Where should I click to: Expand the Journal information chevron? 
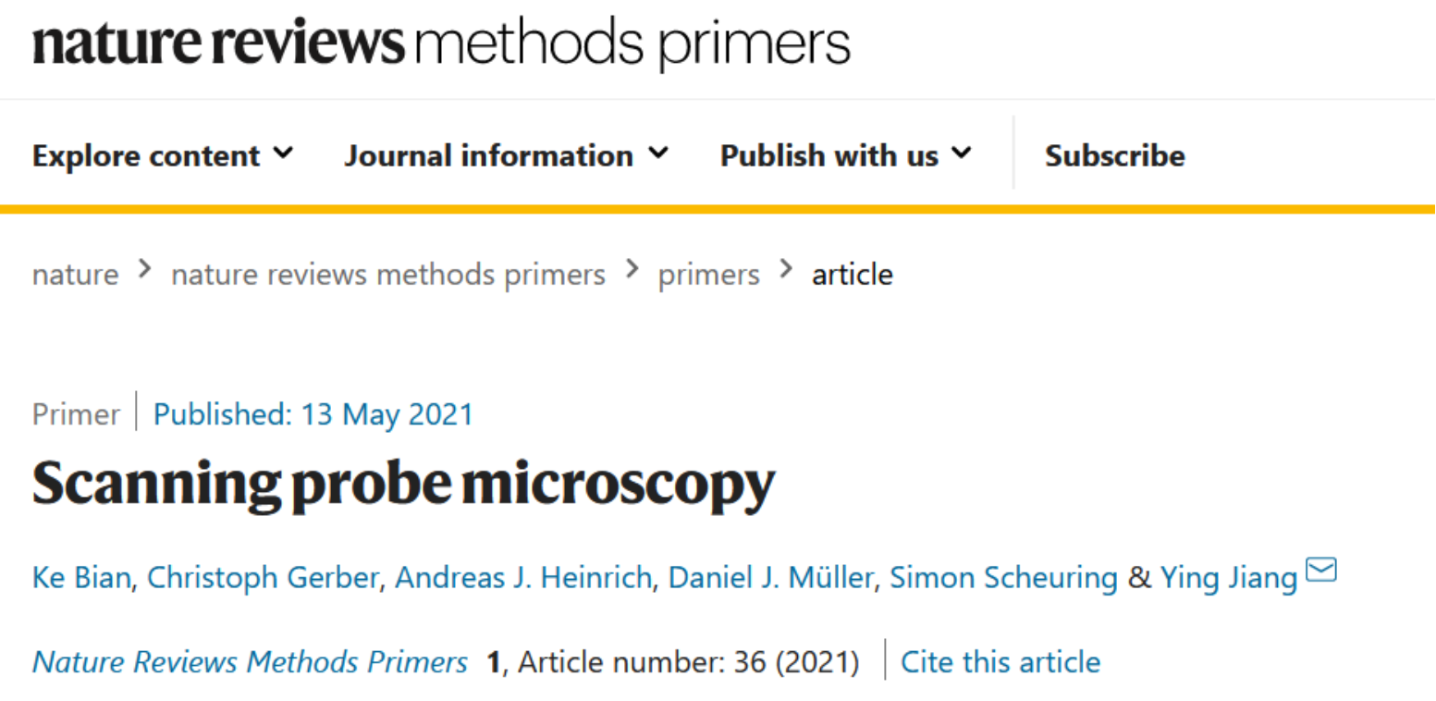point(657,153)
